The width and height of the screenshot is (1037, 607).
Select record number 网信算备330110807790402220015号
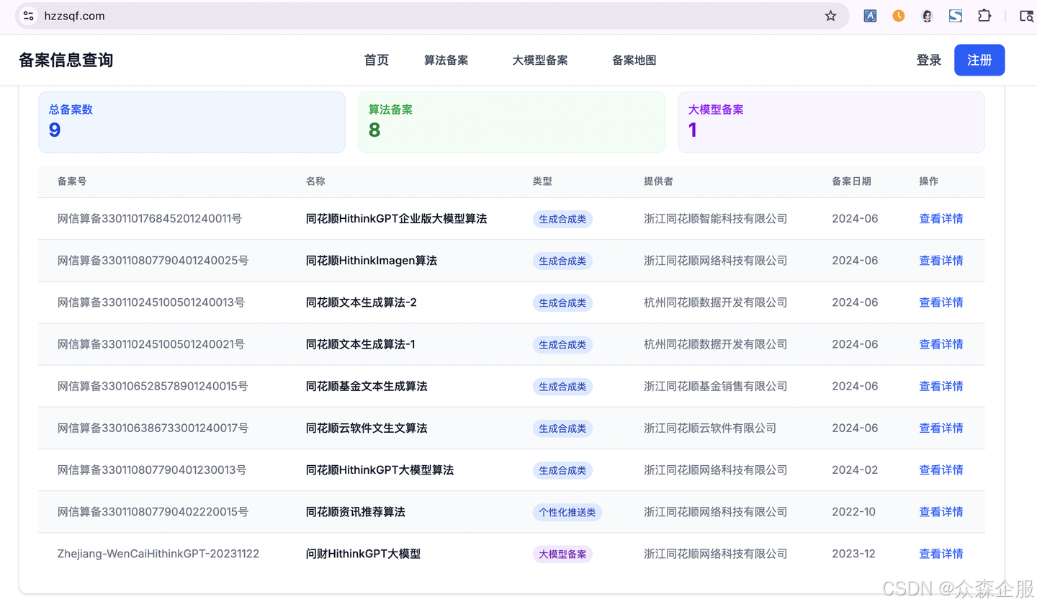153,512
